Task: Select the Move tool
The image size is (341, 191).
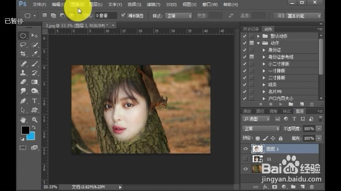Action: tap(34, 35)
